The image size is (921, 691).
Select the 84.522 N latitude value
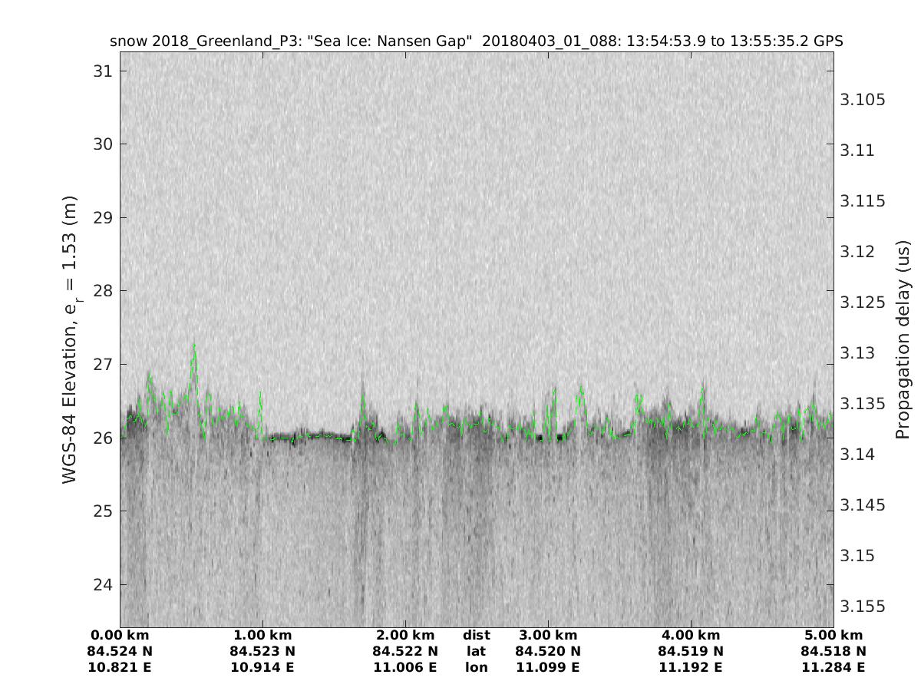[x=405, y=652]
